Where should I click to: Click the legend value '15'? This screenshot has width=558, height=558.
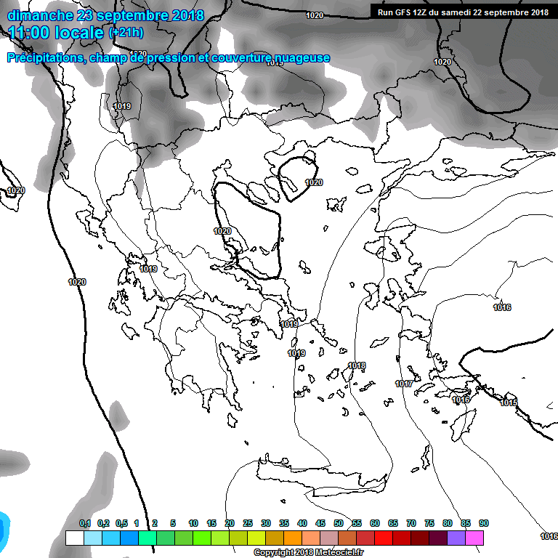tap(211, 523)
